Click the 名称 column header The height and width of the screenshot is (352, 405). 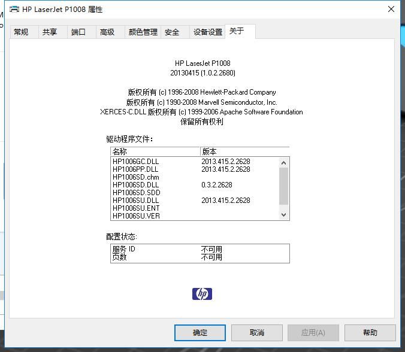click(x=155, y=151)
